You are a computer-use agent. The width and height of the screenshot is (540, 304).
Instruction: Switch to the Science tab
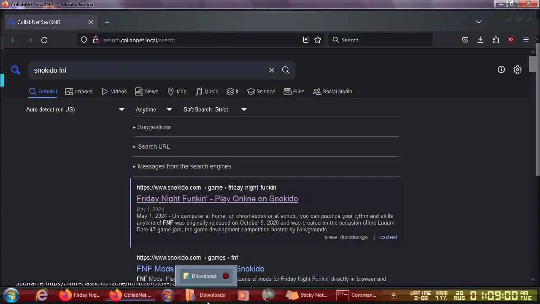pos(261,92)
